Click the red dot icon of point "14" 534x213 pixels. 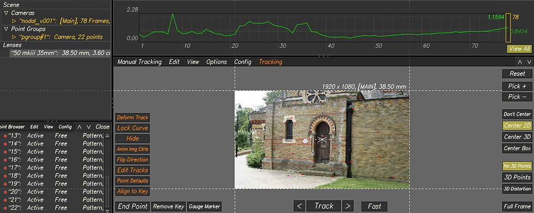point(5,143)
